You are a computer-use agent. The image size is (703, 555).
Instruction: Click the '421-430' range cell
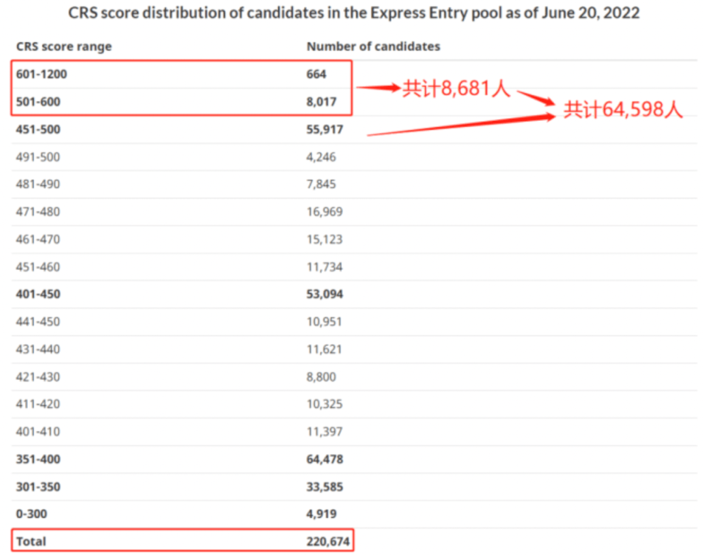(x=38, y=377)
